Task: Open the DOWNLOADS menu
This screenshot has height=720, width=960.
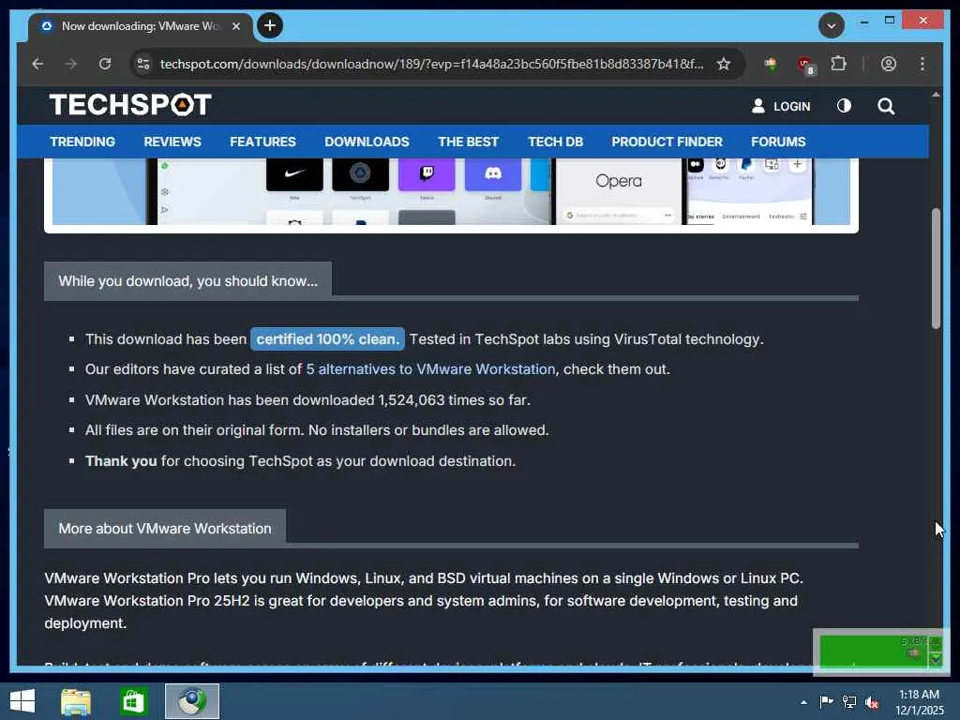Action: (x=367, y=142)
